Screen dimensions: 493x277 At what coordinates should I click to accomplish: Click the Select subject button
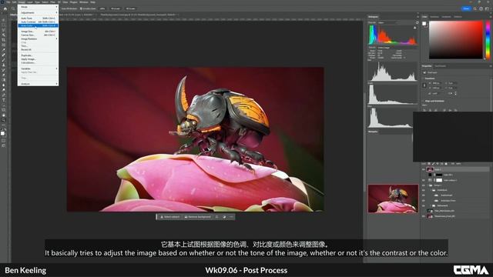point(169,217)
